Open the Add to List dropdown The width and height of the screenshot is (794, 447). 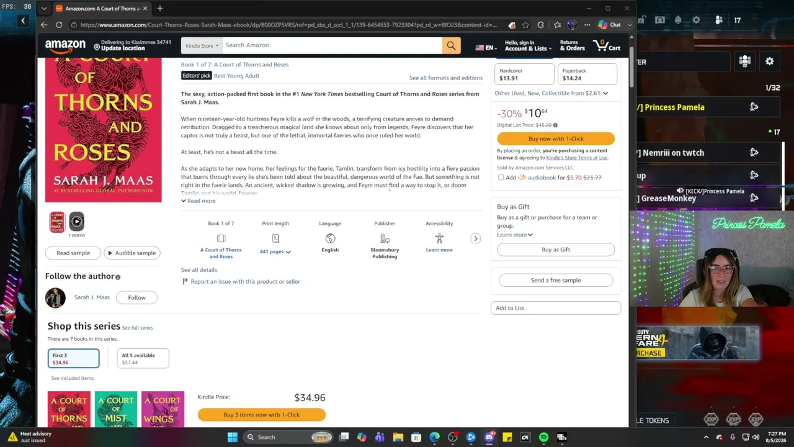coord(556,308)
